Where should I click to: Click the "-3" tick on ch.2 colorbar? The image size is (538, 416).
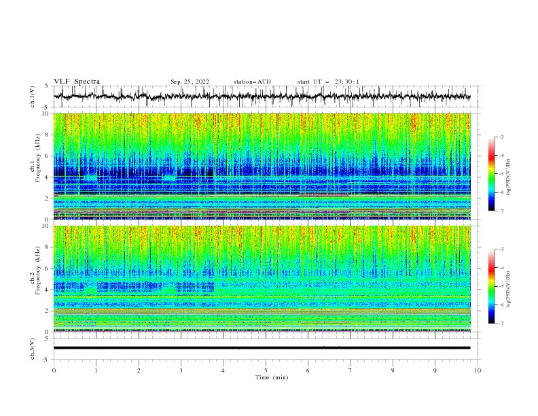coord(501,249)
